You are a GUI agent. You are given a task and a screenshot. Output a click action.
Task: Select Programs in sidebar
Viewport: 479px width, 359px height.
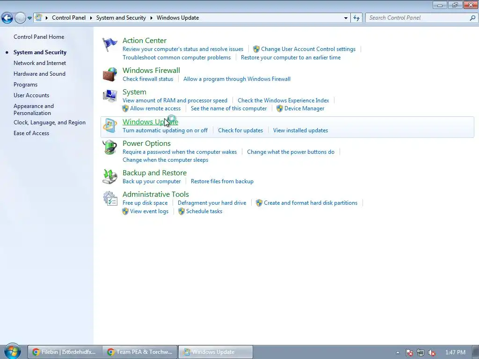(x=25, y=85)
